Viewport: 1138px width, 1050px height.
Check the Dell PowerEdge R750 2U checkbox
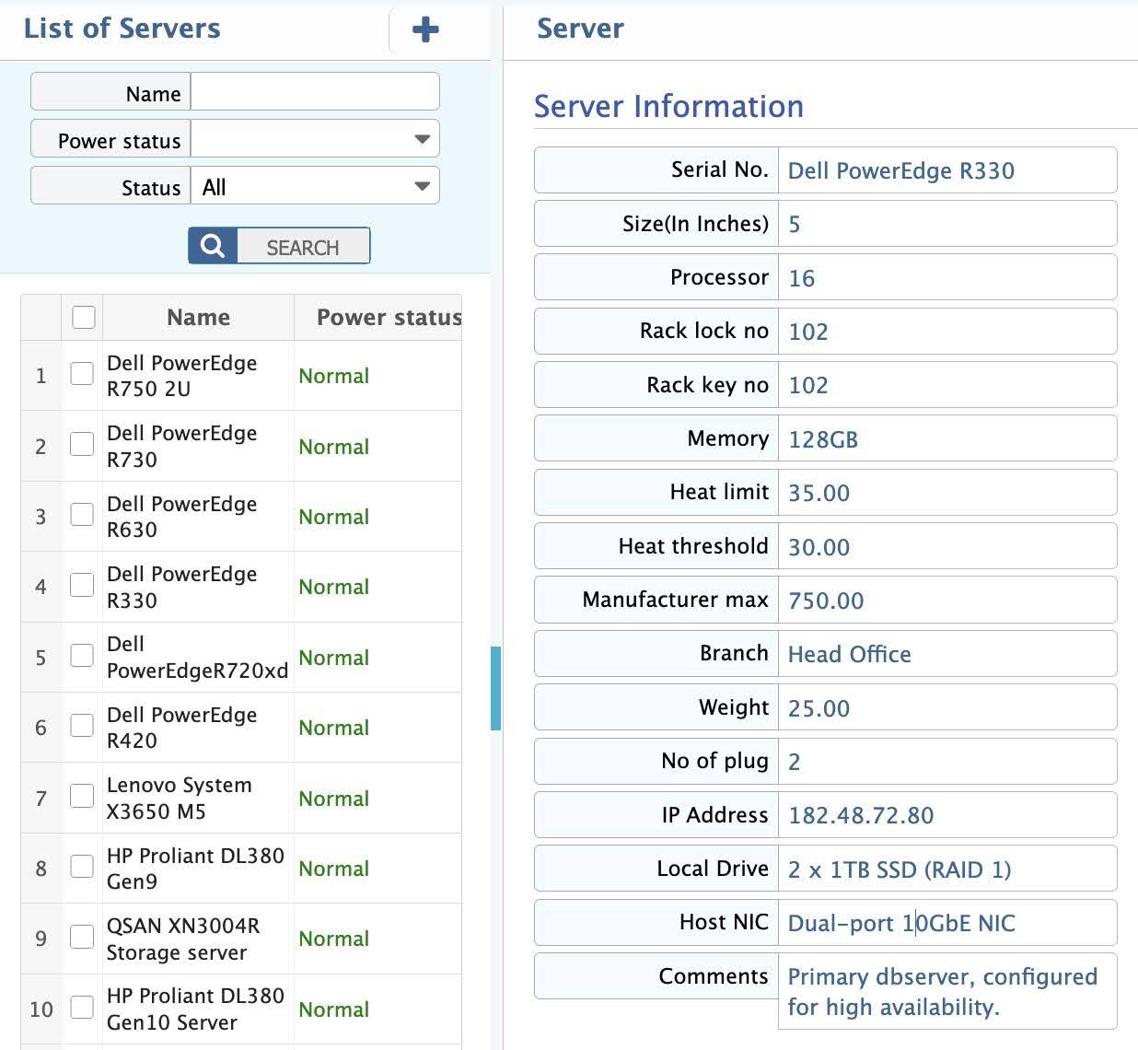(82, 374)
